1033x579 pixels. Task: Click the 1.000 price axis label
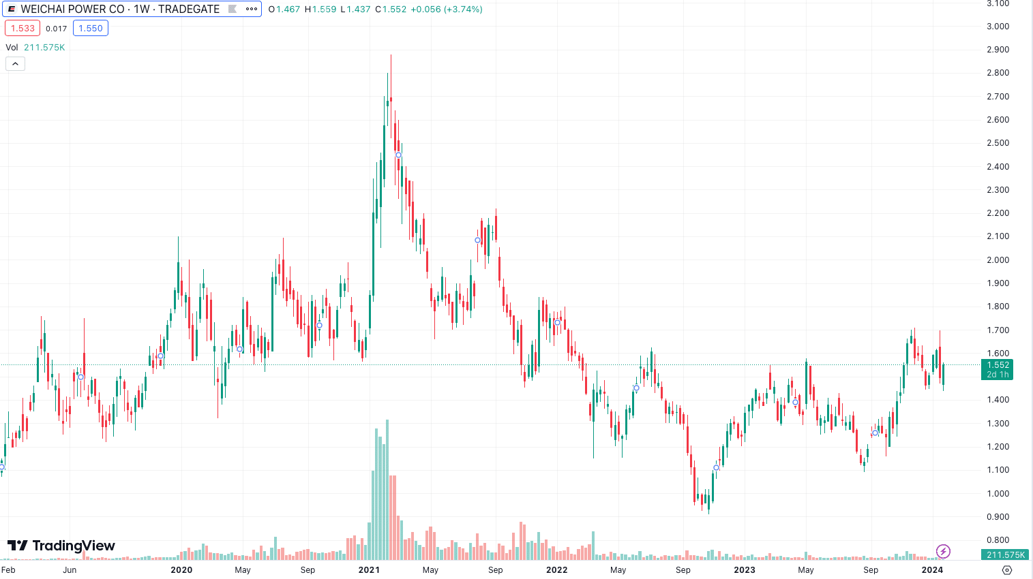tap(998, 494)
